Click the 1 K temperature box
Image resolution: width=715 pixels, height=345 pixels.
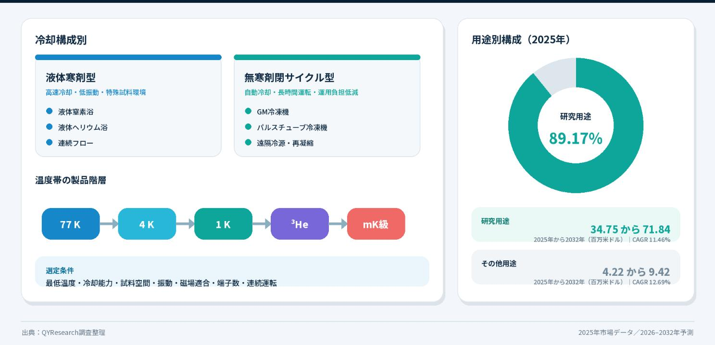[x=223, y=224]
